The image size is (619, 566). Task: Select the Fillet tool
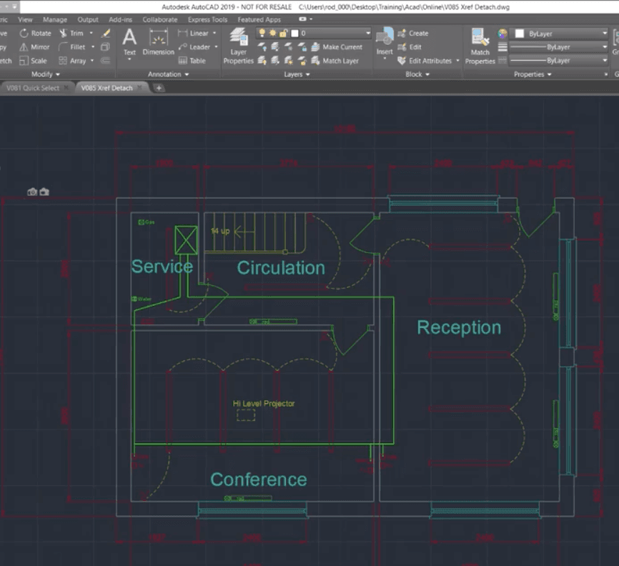tap(72, 47)
